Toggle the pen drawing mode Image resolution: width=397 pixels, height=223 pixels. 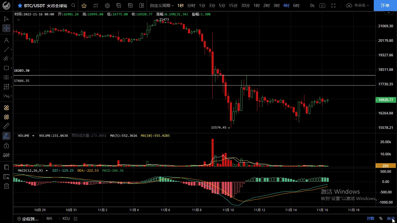click(6, 136)
